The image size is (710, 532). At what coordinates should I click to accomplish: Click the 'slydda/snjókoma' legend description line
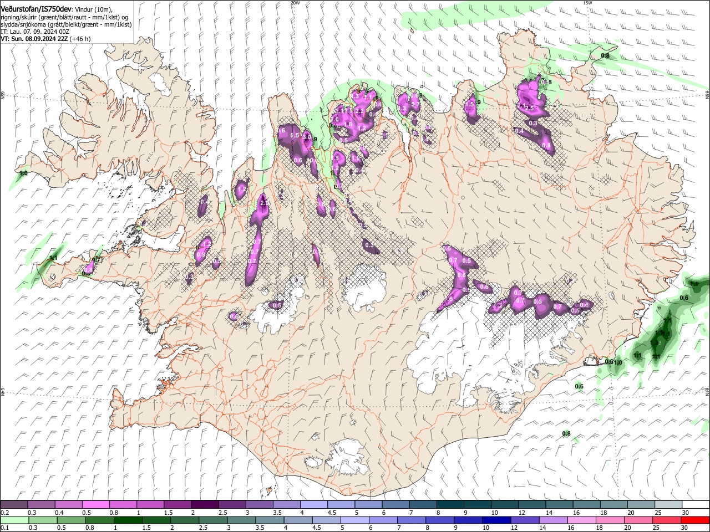(66, 24)
